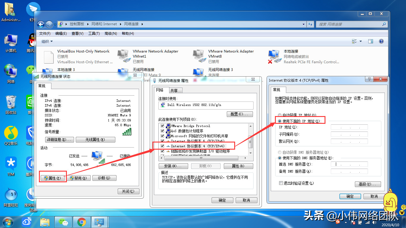Open the 查看(V) menu

coord(78,34)
